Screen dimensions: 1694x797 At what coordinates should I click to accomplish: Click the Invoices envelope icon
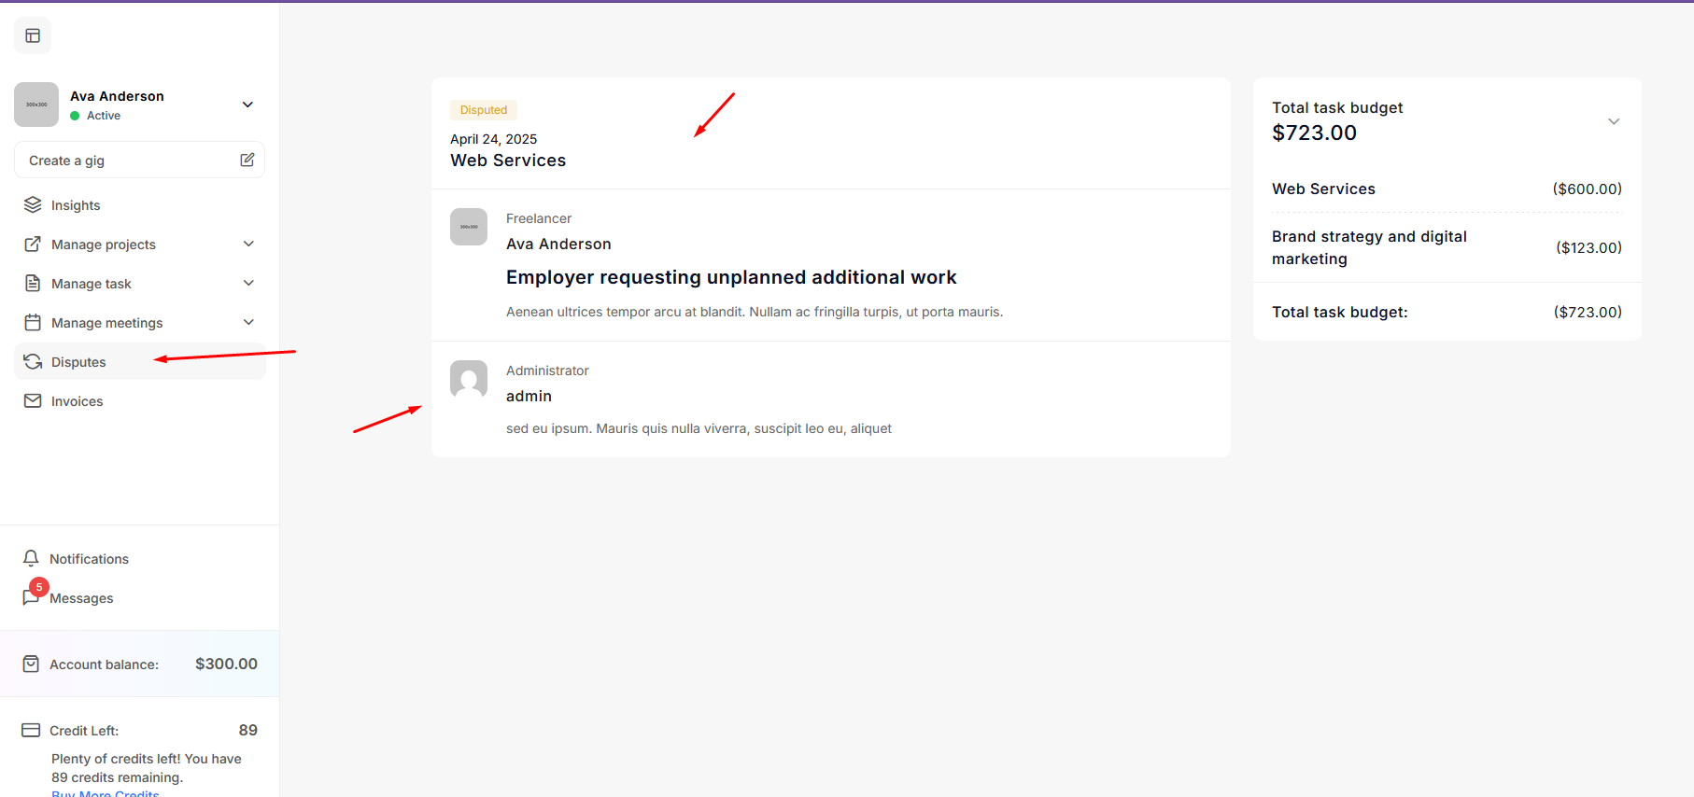pyautogui.click(x=33, y=400)
